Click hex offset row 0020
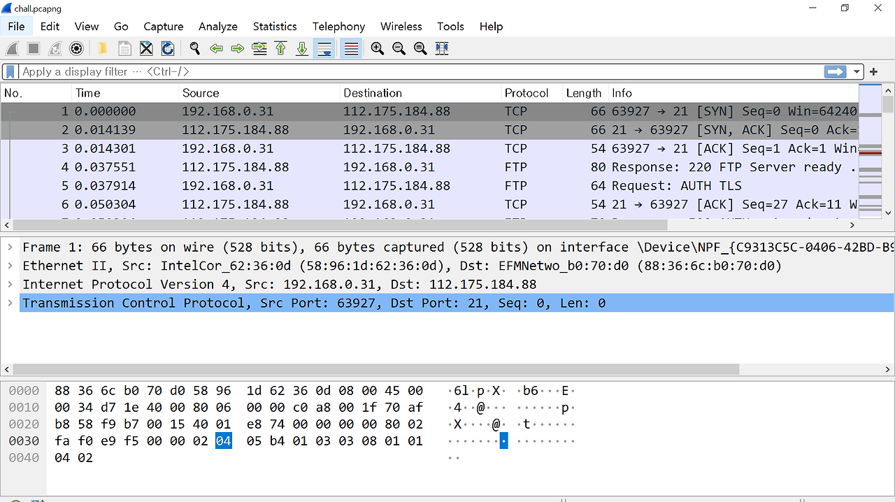This screenshot has height=502, width=895. 24,424
